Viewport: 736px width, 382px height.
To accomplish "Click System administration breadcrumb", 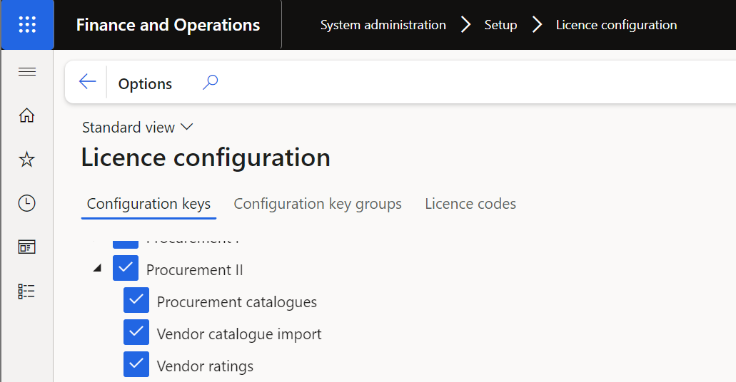I will coord(383,25).
